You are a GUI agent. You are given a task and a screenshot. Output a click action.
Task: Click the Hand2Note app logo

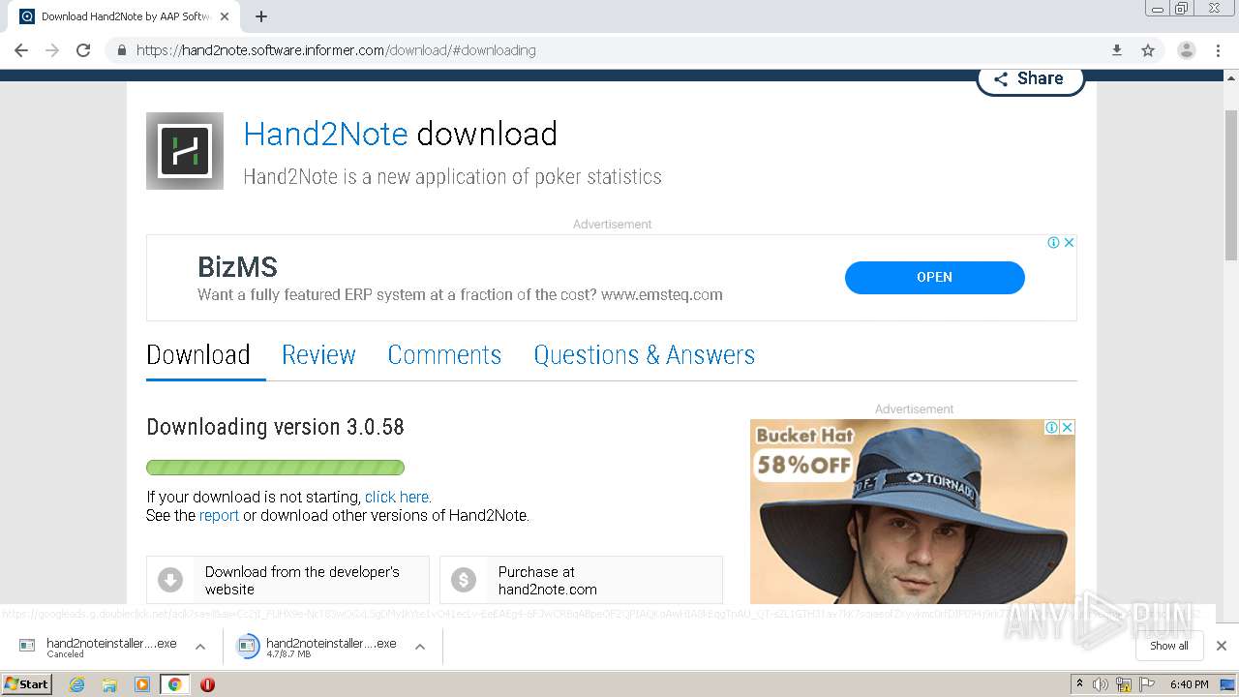(x=185, y=151)
